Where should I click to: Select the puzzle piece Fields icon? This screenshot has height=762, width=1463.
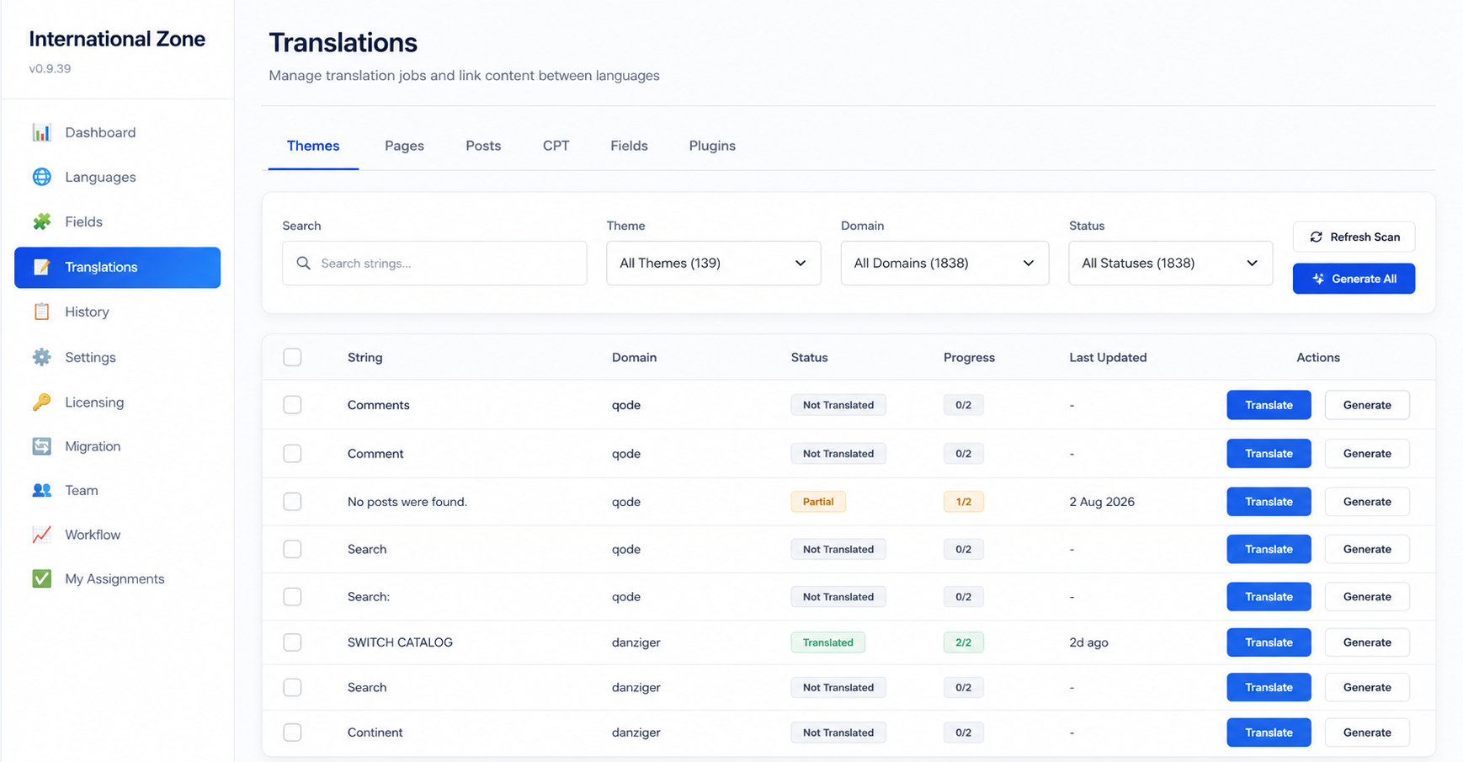pos(41,221)
